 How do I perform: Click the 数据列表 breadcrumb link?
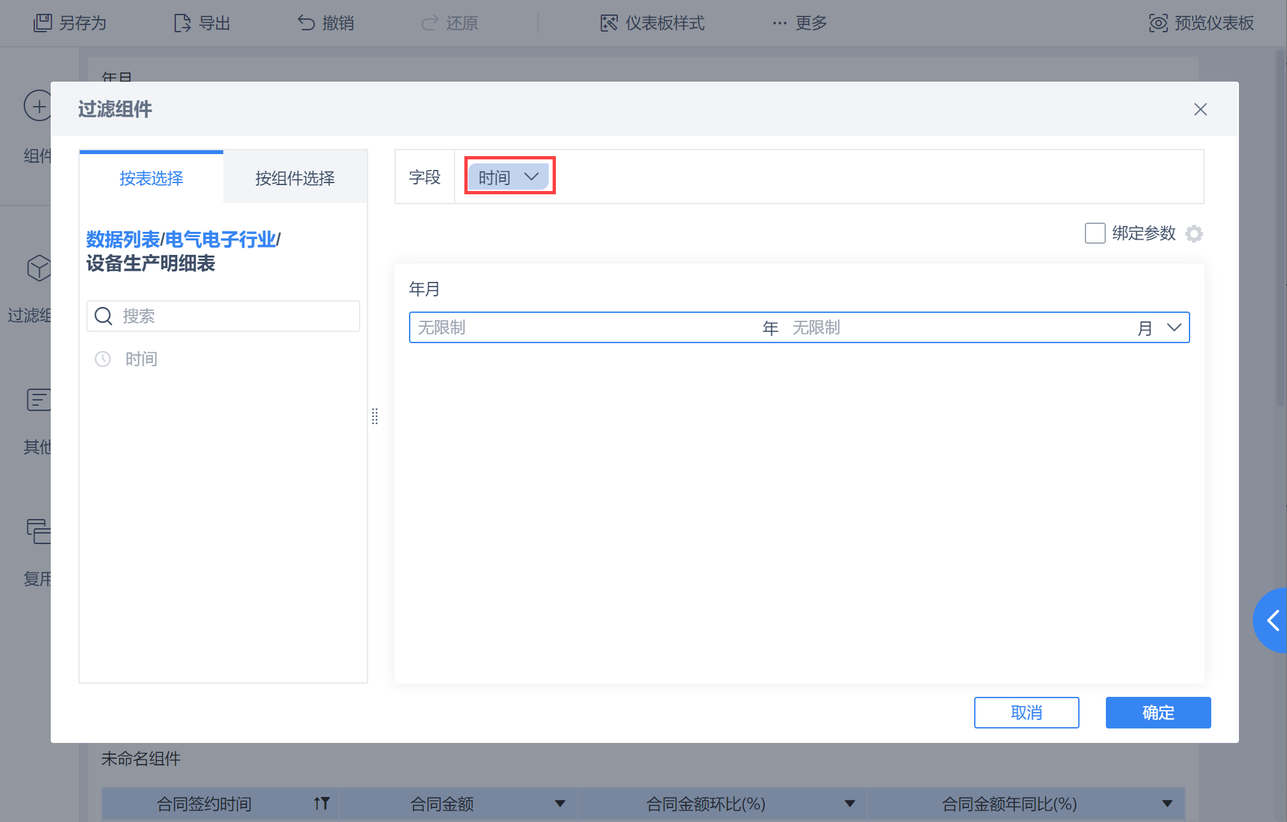tap(123, 239)
